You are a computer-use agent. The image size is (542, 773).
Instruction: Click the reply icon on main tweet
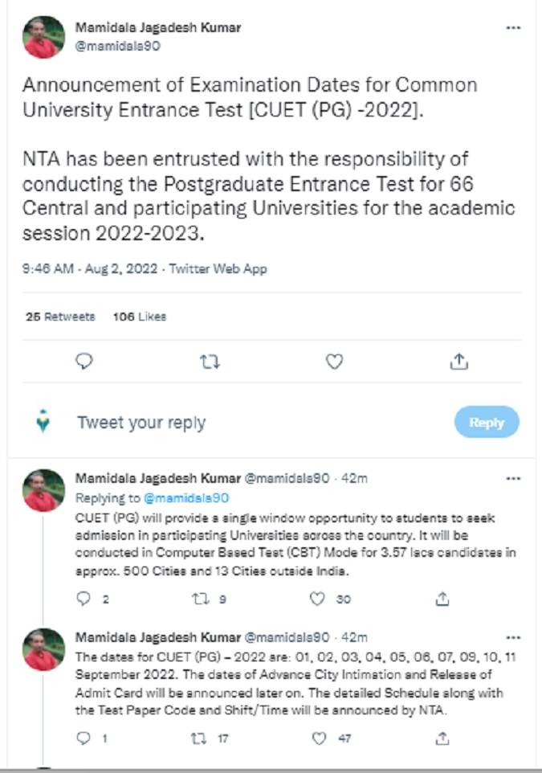coord(84,362)
